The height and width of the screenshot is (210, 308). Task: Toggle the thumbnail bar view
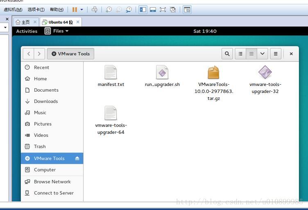click(153, 9)
